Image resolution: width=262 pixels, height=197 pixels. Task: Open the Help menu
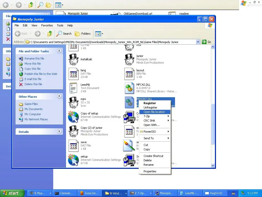click(70, 25)
